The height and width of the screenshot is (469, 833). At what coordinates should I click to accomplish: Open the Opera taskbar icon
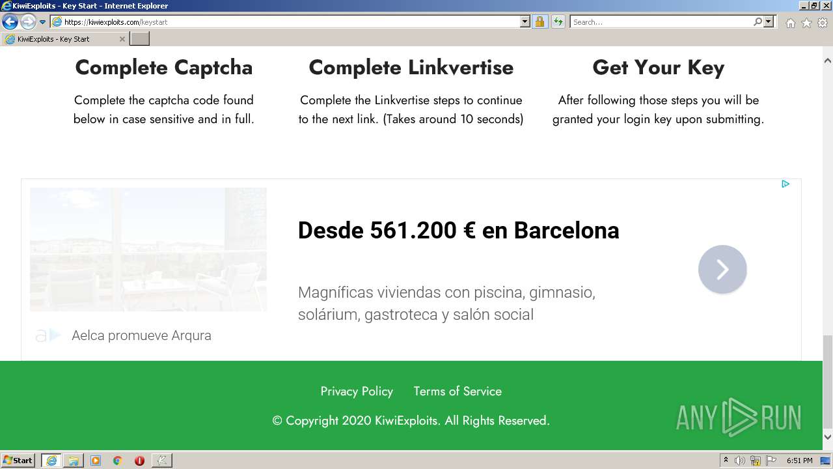tap(139, 461)
